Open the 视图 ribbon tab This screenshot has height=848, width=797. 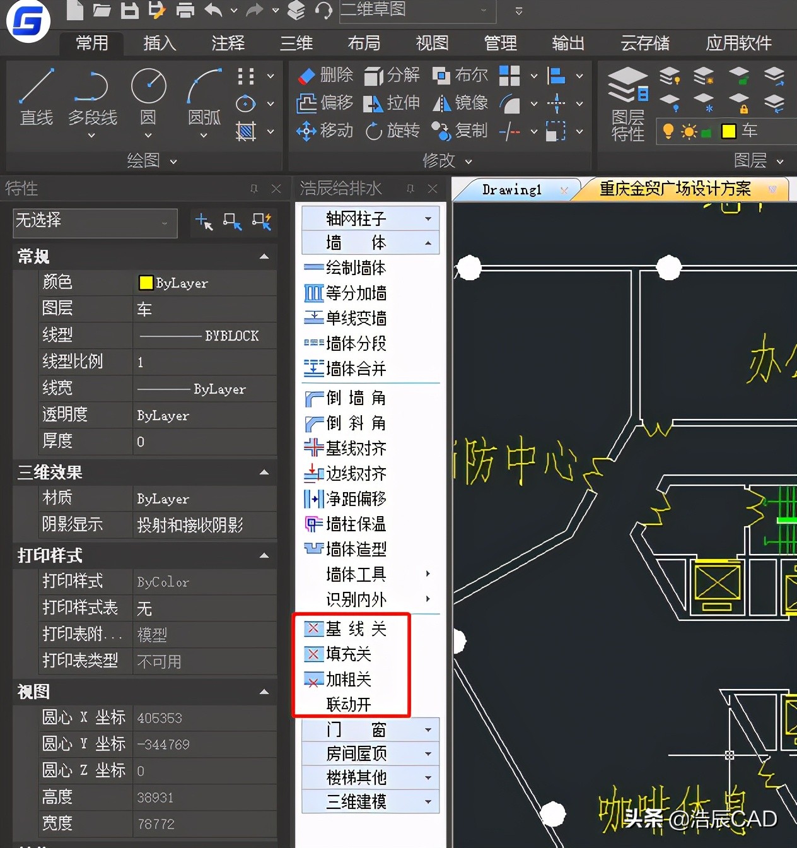pos(432,44)
